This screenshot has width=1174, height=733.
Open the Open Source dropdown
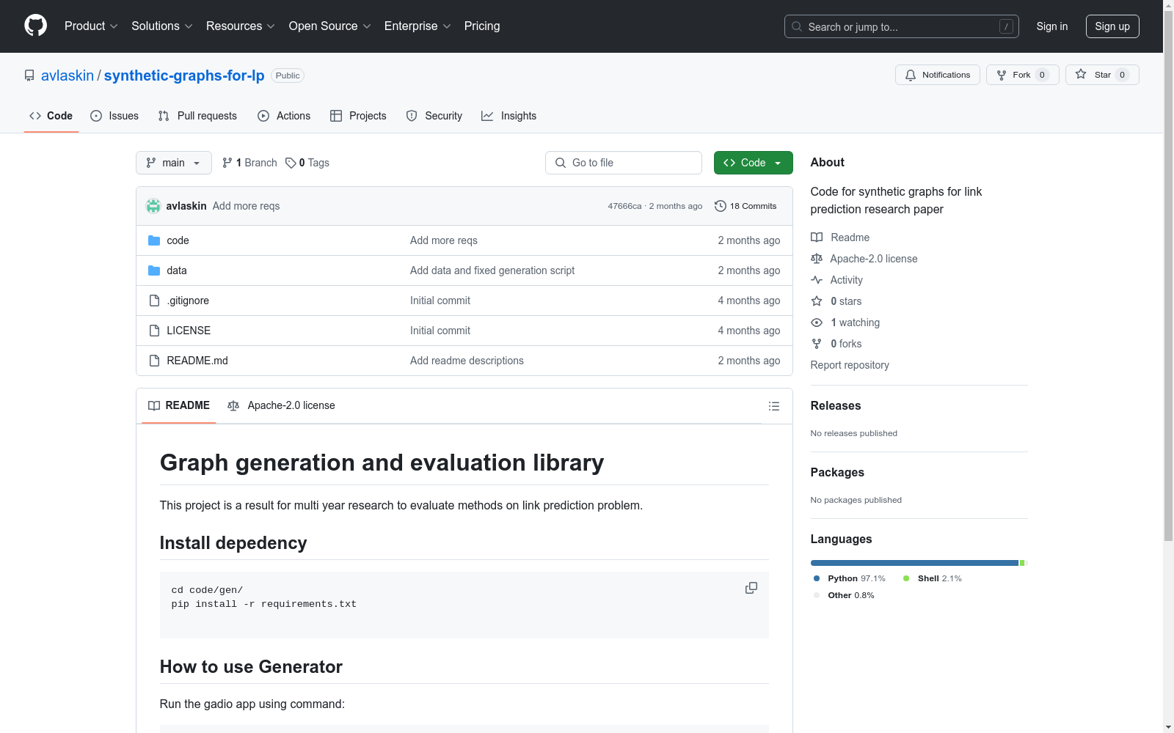point(330,26)
